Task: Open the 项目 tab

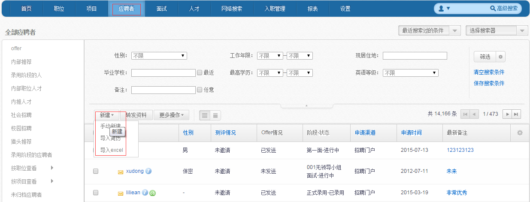Action: (x=92, y=9)
